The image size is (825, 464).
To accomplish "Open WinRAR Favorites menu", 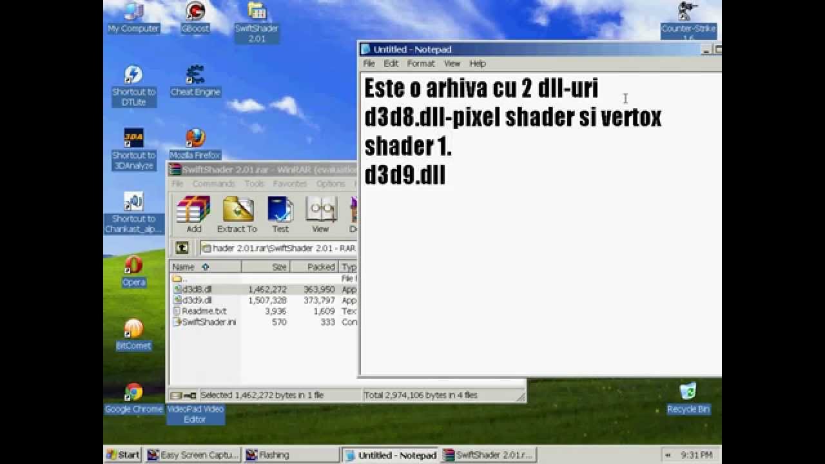I will [290, 184].
